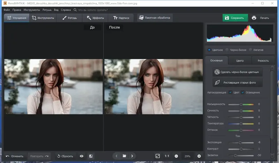279x163 pixels.
Task: Open the Цвета settings tab
Action: 240,60
